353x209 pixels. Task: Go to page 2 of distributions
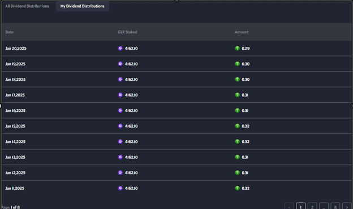click(x=312, y=207)
